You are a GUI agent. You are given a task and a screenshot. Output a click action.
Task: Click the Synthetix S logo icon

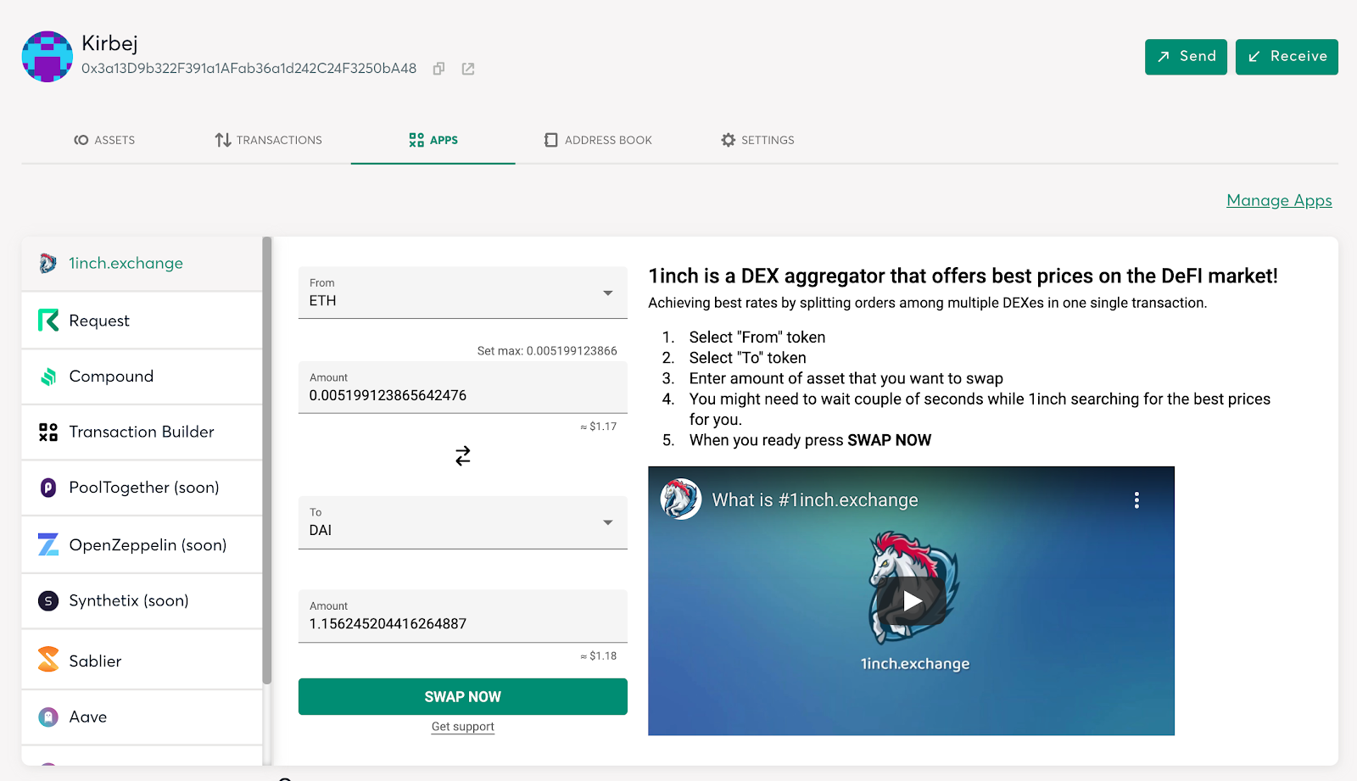click(48, 601)
